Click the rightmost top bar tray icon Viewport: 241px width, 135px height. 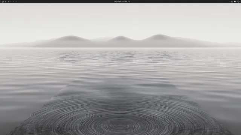coord(238,1)
